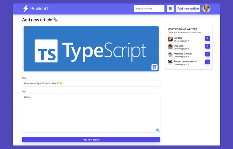Click 'Check which users are worth watching' text
The image size is (233, 149).
click(x=184, y=32)
